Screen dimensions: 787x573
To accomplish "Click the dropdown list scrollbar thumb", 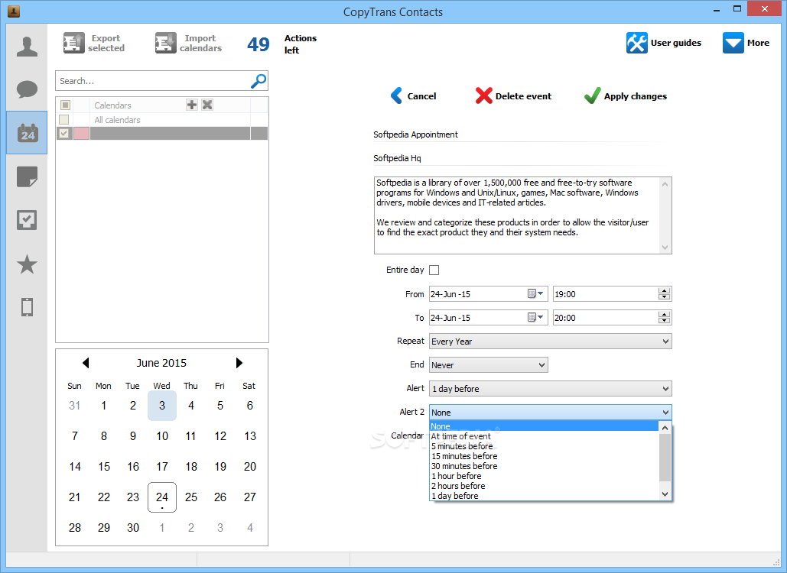I will point(665,457).
